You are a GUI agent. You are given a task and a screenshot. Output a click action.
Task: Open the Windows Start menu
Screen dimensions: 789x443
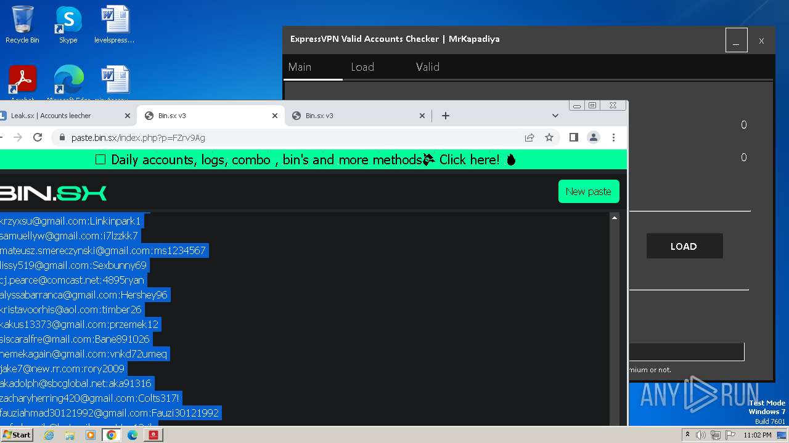tap(17, 435)
